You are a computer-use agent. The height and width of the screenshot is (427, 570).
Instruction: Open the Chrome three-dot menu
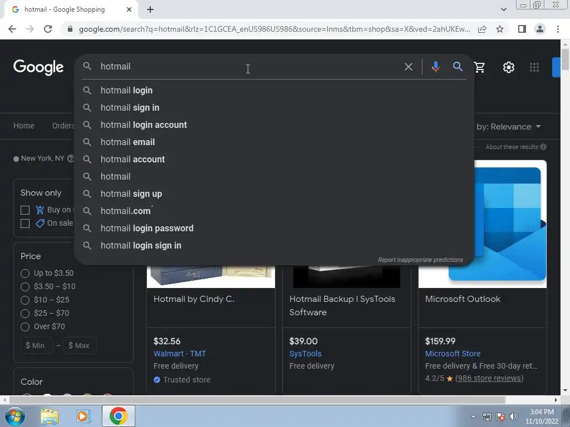558,29
